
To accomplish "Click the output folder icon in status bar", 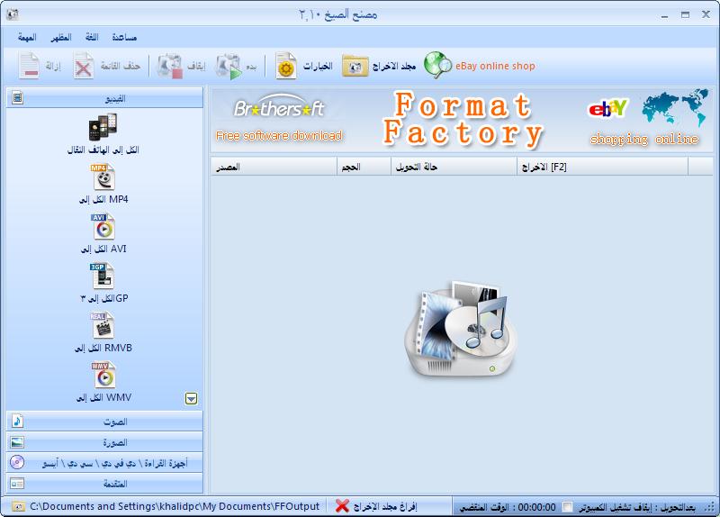I will pos(18,506).
